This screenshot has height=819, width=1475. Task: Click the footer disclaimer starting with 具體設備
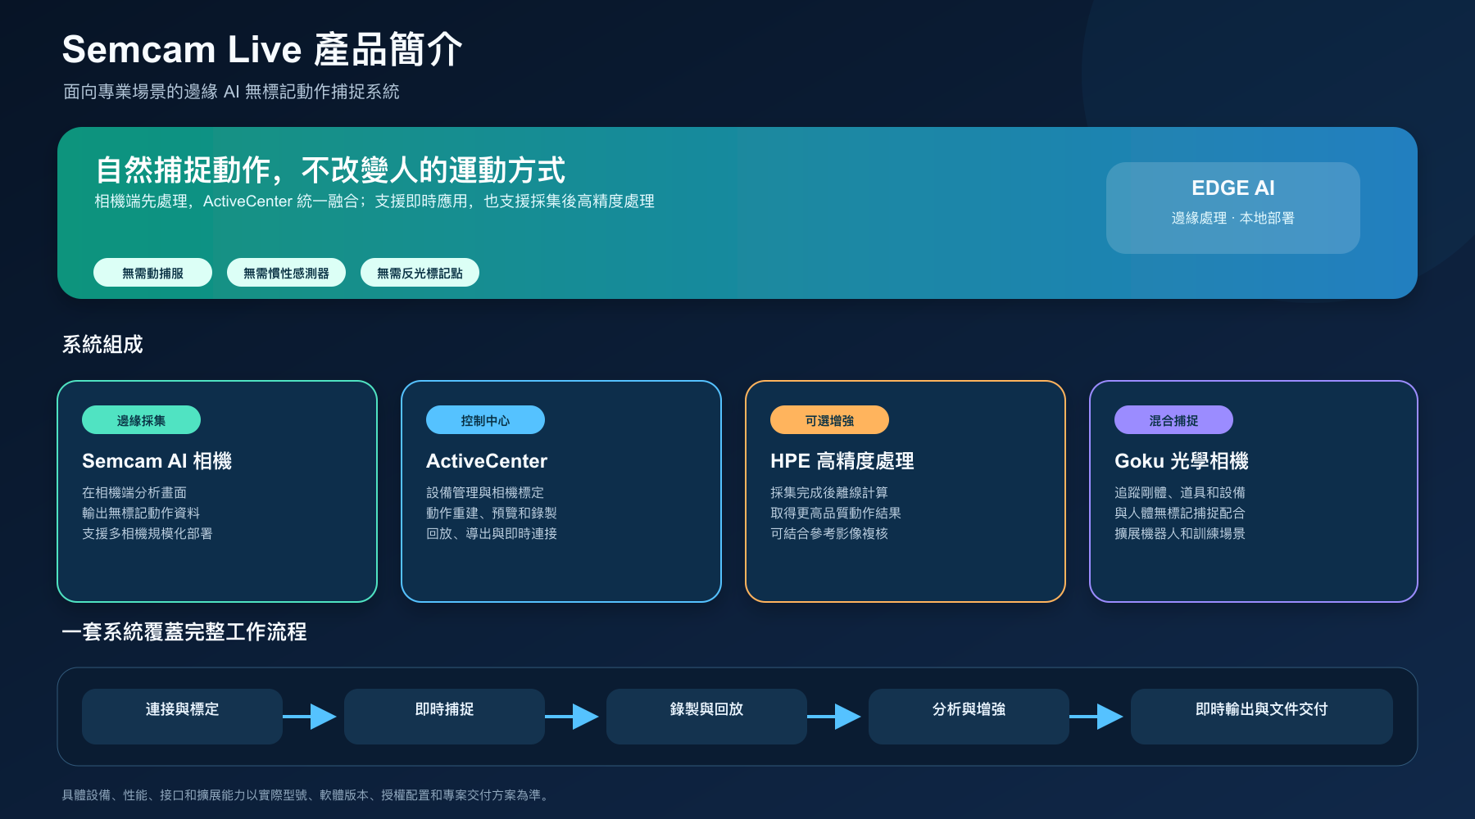(307, 794)
